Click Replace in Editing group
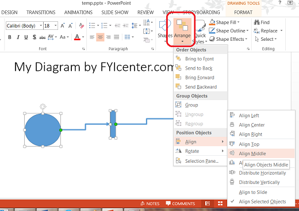 [266, 31]
